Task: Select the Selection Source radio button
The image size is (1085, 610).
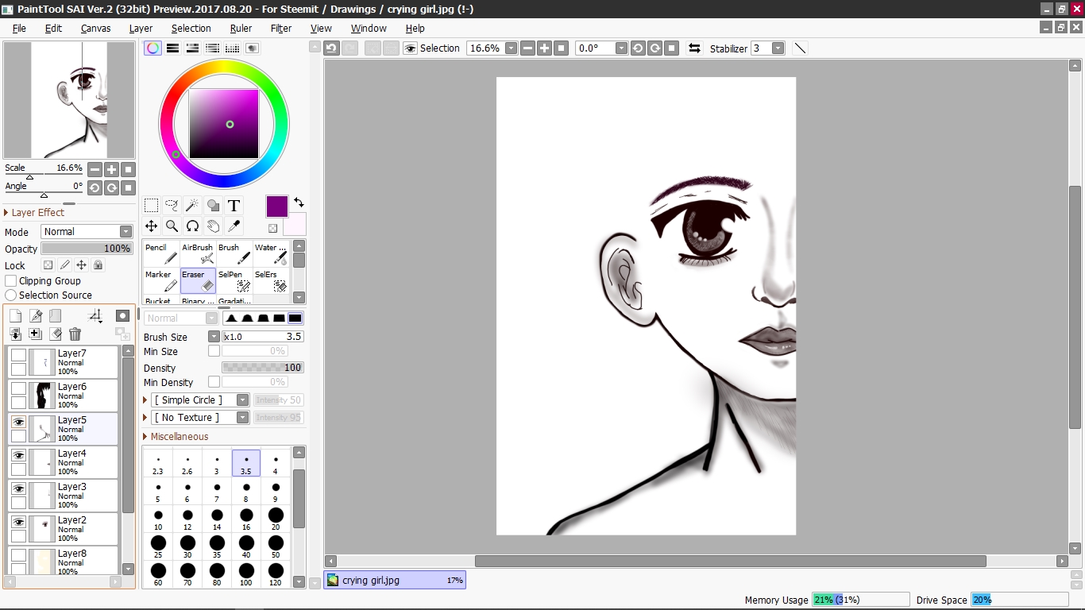Action: point(11,295)
